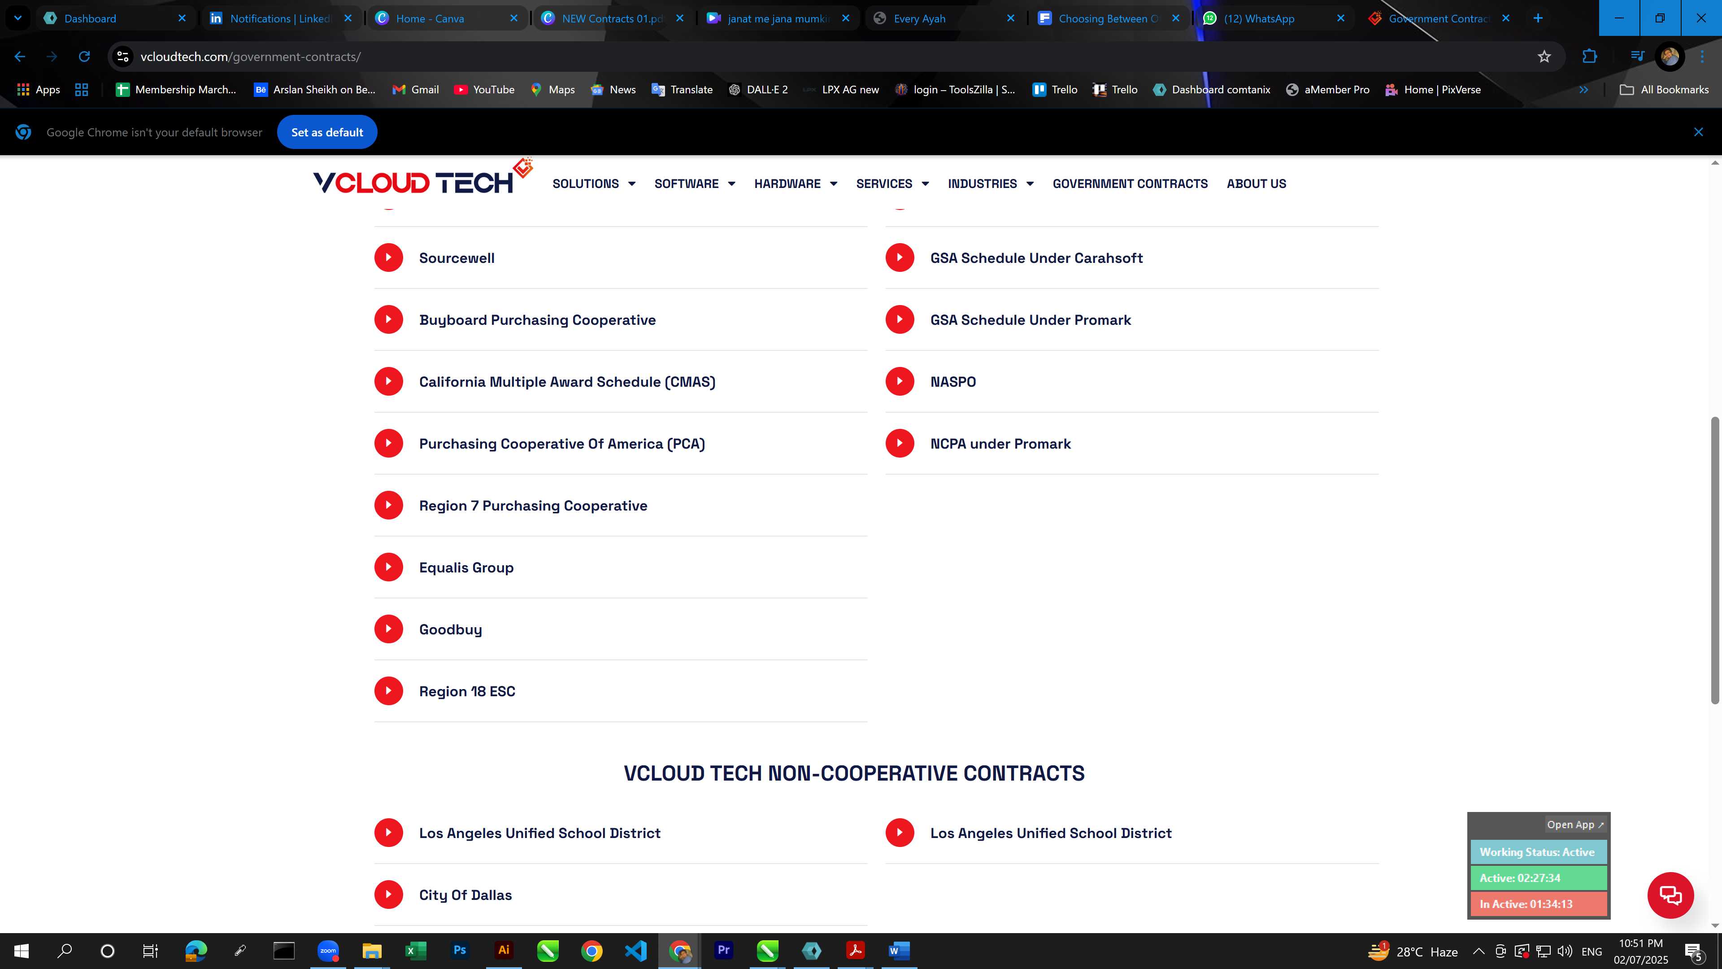
Task: Click the Set as default button
Action: coord(327,132)
